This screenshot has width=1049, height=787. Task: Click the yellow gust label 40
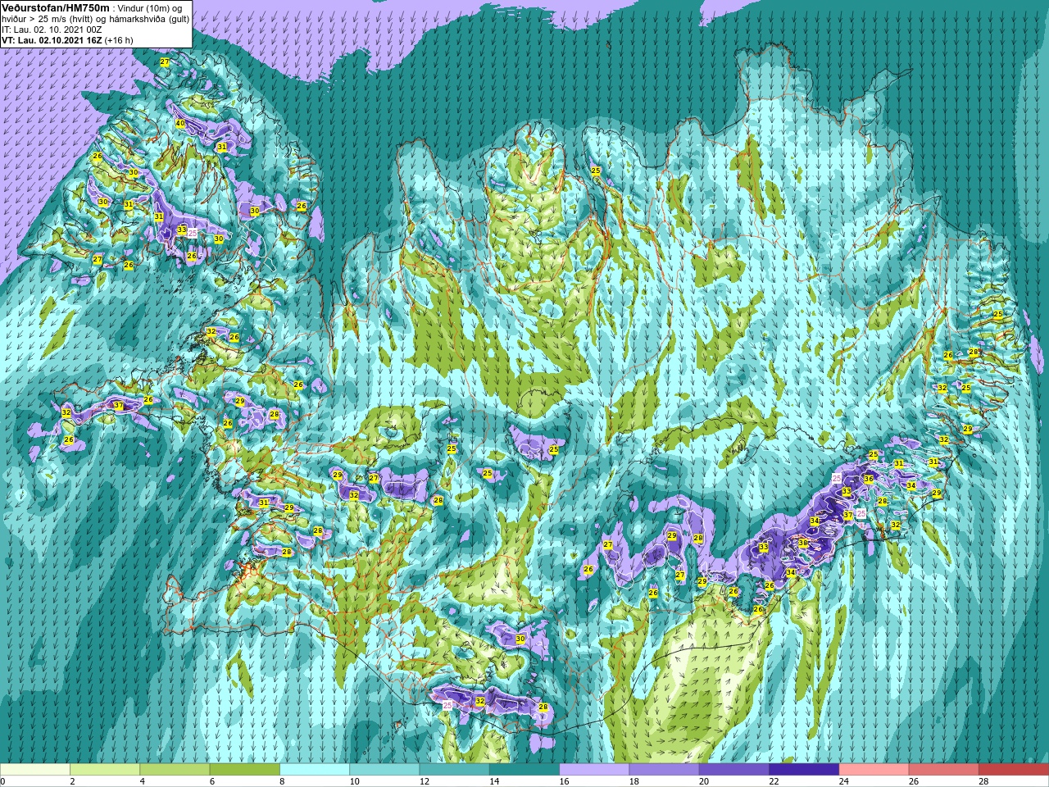(180, 124)
